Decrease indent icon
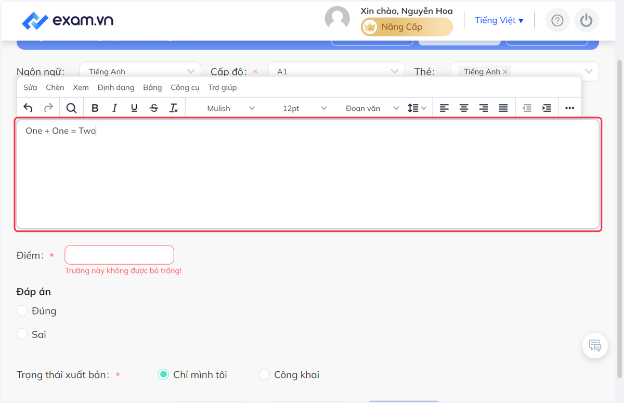The image size is (624, 403). tap(527, 108)
